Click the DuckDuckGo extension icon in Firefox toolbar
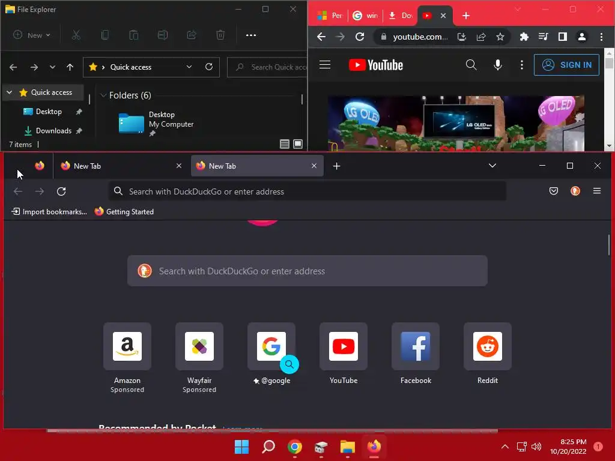This screenshot has width=615, height=461. click(575, 191)
